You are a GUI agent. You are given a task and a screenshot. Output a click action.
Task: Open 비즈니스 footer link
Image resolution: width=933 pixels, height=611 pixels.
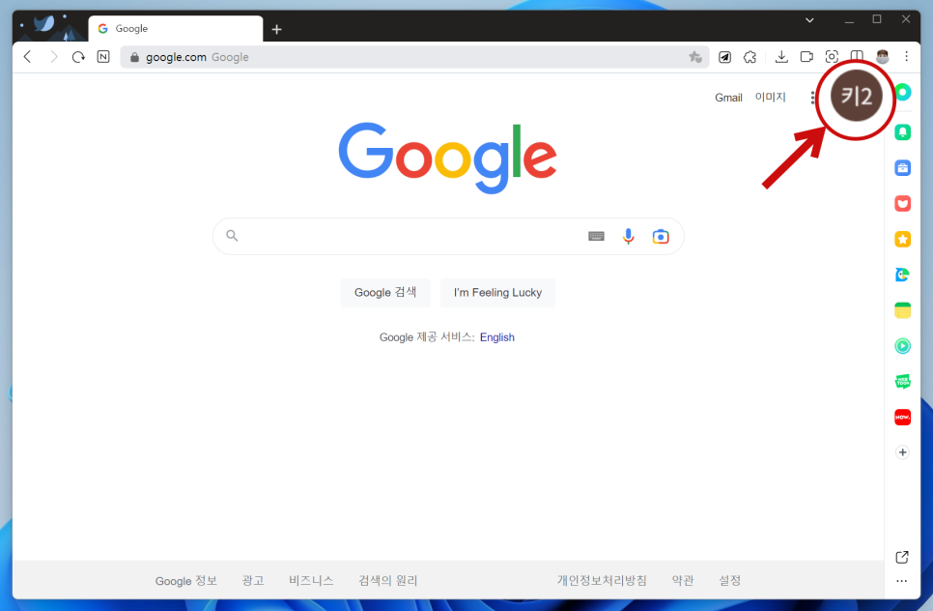tap(311, 580)
